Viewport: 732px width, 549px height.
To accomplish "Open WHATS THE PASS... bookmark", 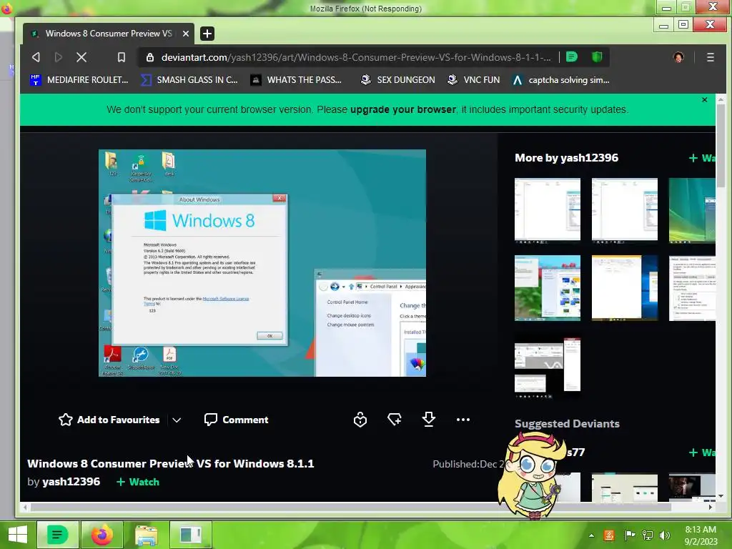I will (x=296, y=80).
